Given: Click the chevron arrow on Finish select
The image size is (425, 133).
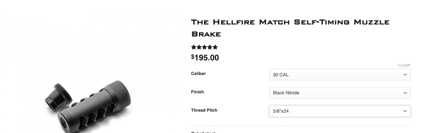Looking at the screenshot, I should click(405, 93).
